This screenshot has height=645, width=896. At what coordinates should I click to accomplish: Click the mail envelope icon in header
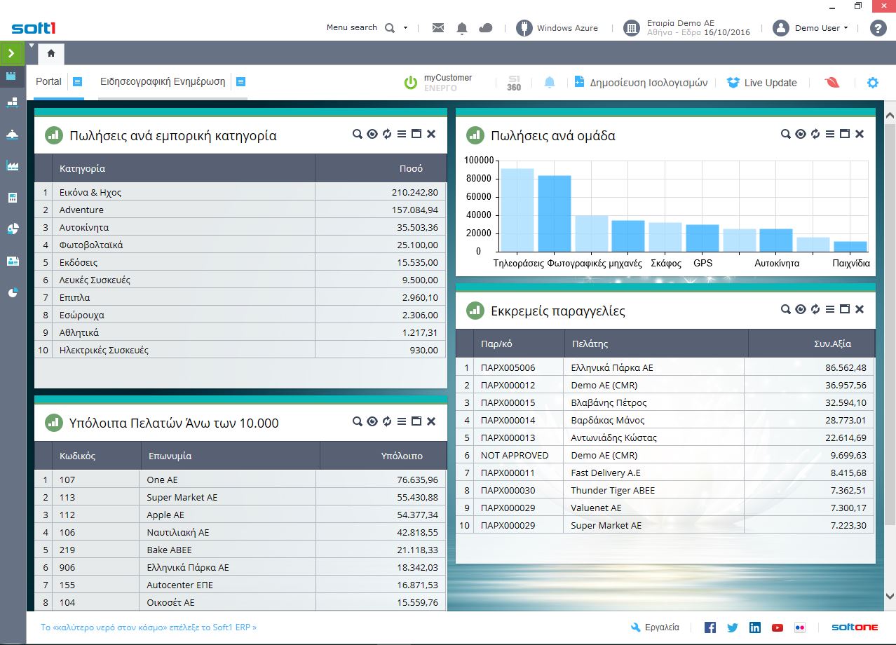click(x=438, y=28)
